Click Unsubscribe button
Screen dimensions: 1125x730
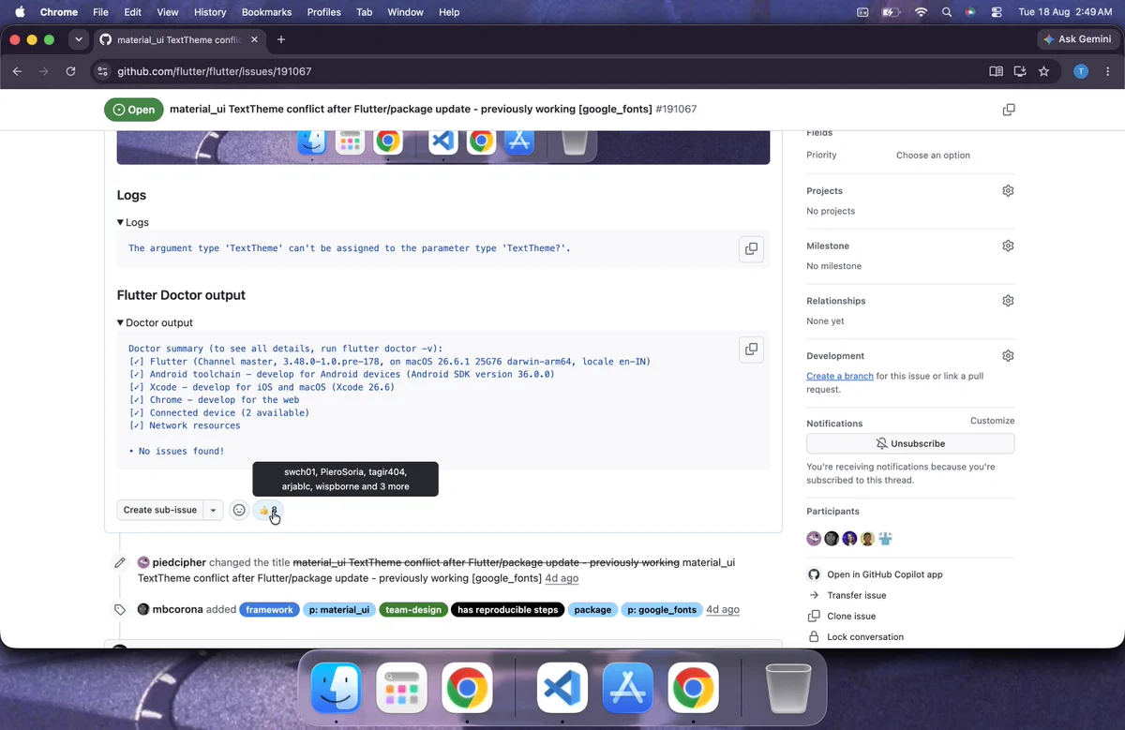[910, 443]
